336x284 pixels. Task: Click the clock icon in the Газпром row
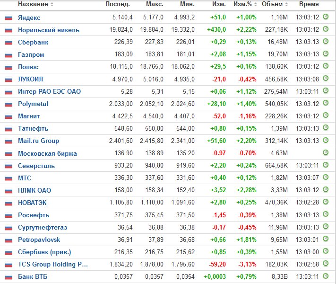point(326,53)
